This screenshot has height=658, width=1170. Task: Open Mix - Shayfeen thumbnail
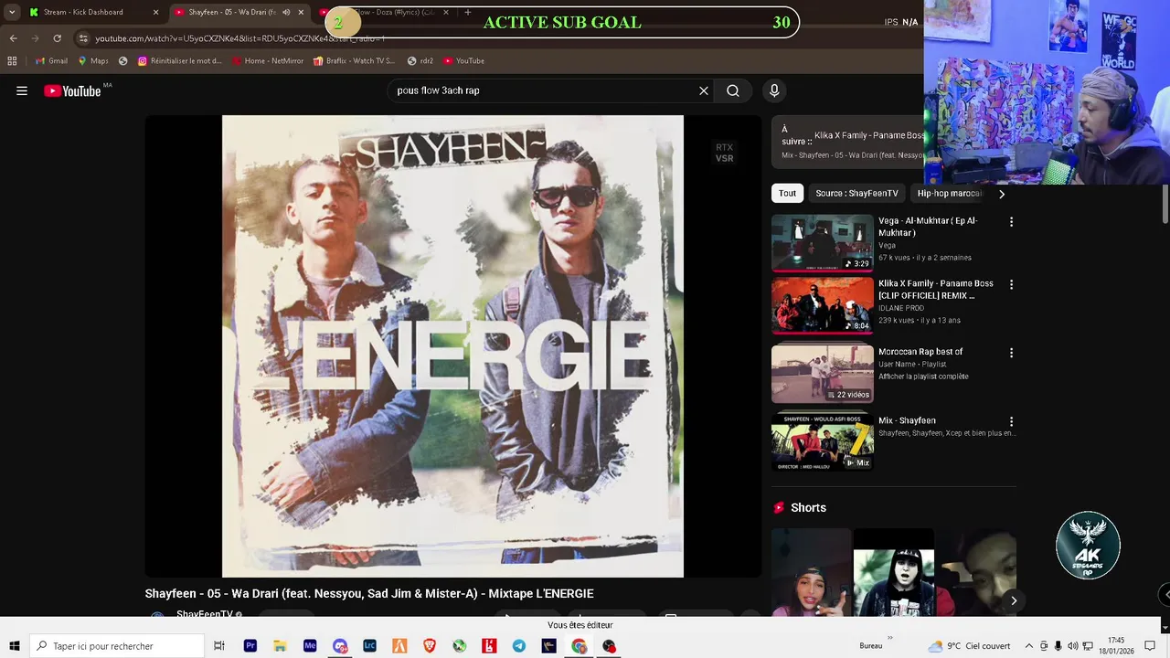click(823, 443)
